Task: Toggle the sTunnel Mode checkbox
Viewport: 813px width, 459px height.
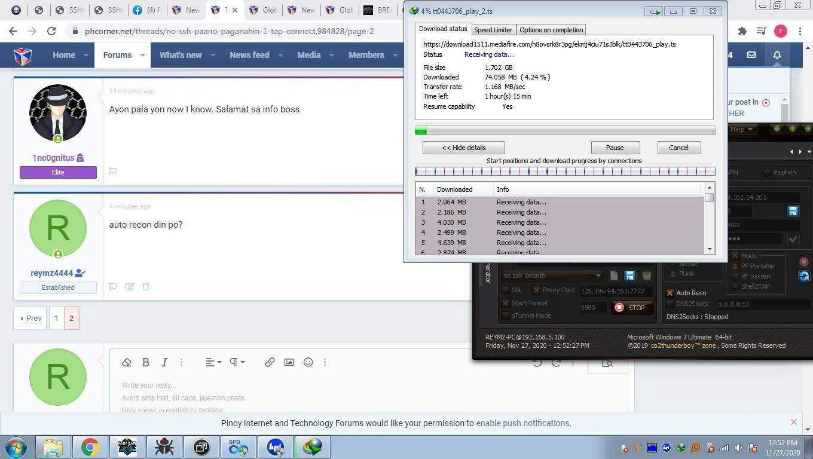Action: [506, 316]
